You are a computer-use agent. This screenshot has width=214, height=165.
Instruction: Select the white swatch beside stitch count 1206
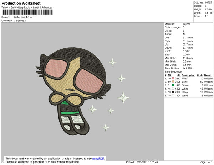pyautogui.click(x=173, y=89)
